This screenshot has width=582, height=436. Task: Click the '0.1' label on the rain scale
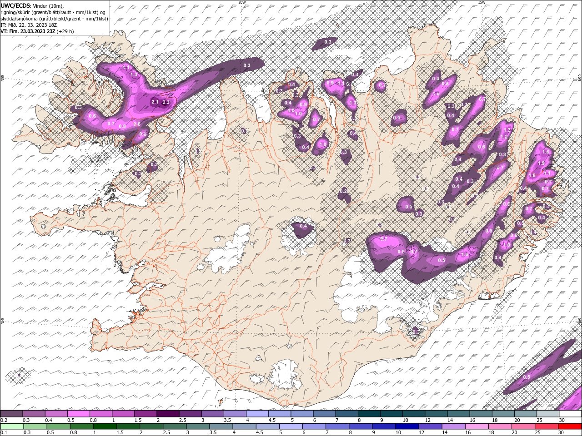(x=4, y=433)
